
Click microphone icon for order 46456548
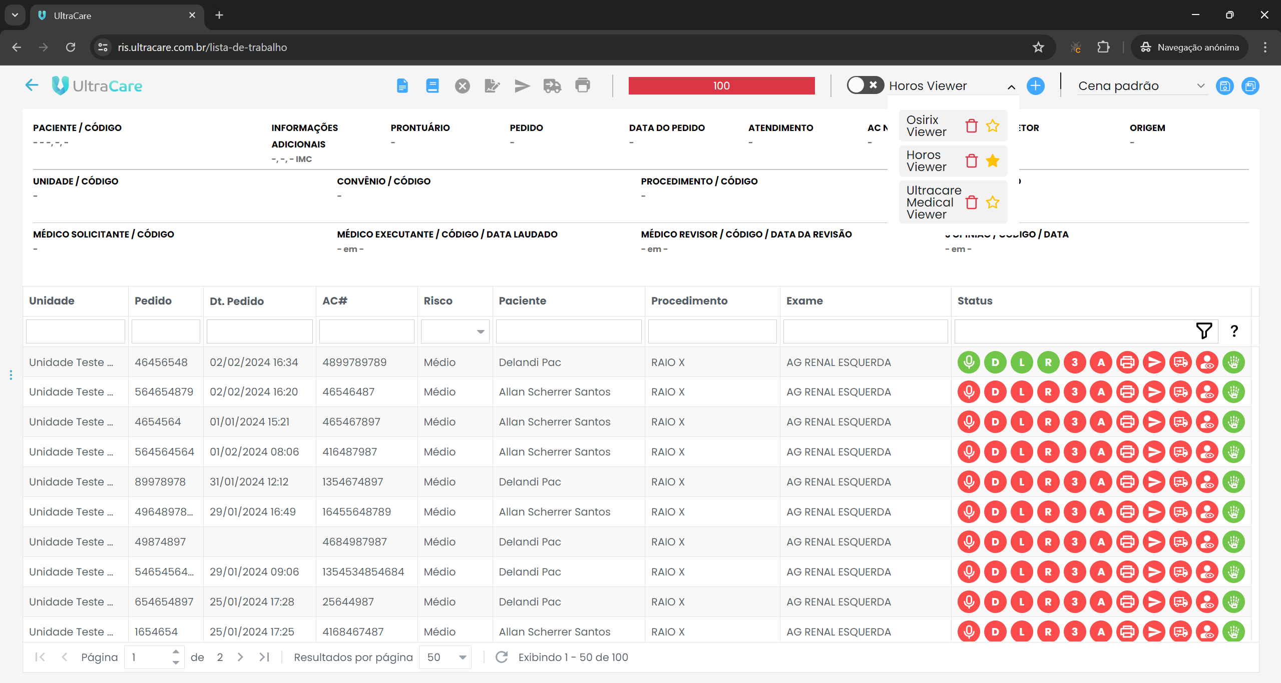pyautogui.click(x=969, y=362)
